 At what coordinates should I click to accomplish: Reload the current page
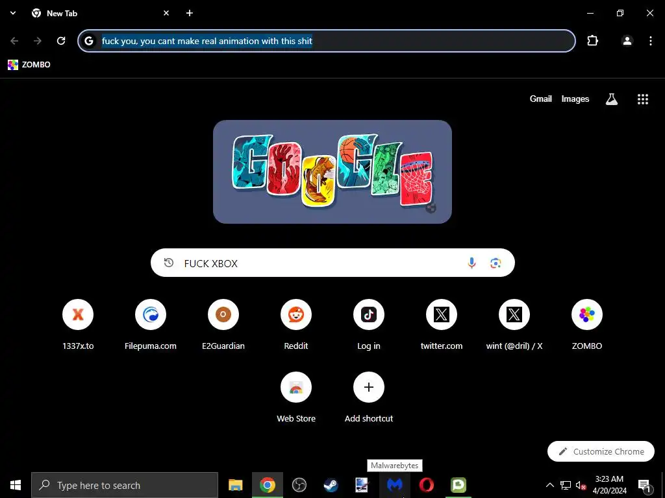(61, 41)
